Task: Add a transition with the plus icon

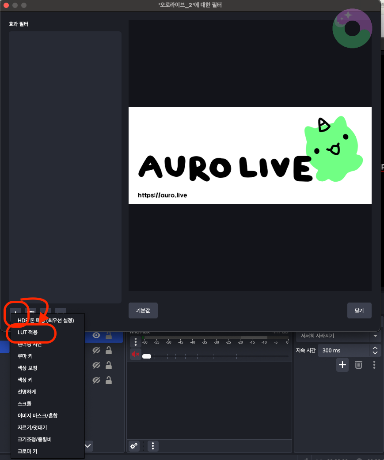Action: pyautogui.click(x=342, y=365)
